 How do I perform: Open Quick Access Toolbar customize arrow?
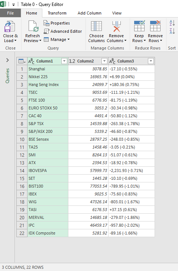[x=13, y=5]
